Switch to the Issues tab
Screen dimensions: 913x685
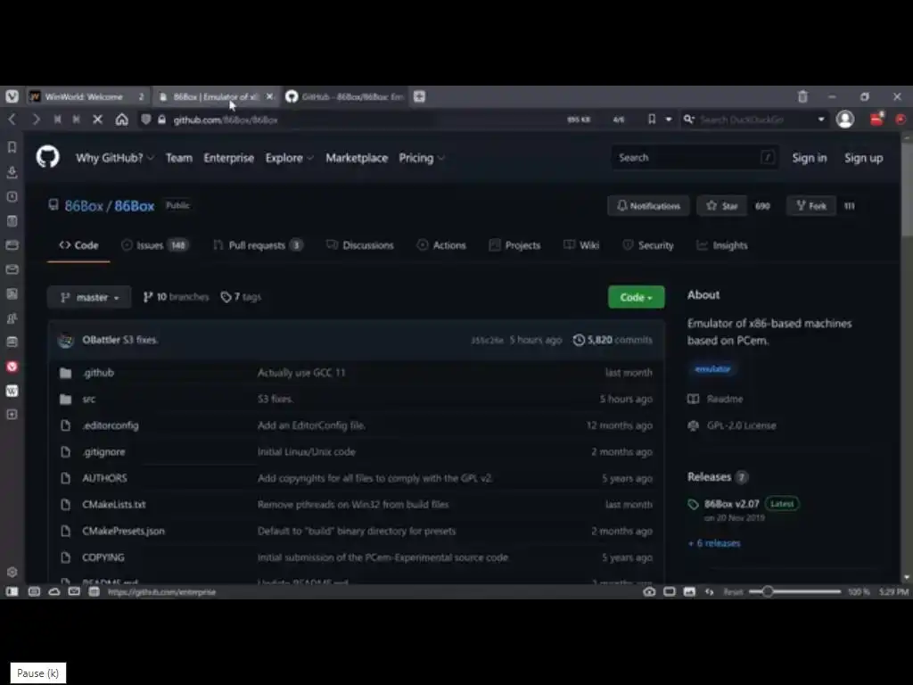(154, 245)
